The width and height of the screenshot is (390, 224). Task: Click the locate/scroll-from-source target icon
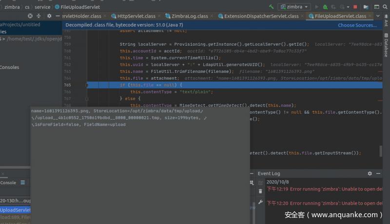30,16
